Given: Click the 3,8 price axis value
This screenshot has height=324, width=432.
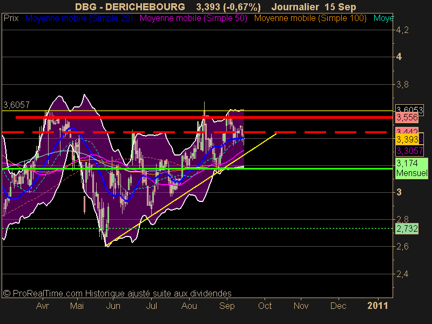Looking at the screenshot, I should pyautogui.click(x=402, y=84).
